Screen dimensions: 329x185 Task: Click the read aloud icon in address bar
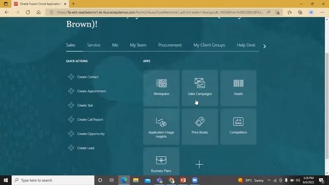point(268,12)
